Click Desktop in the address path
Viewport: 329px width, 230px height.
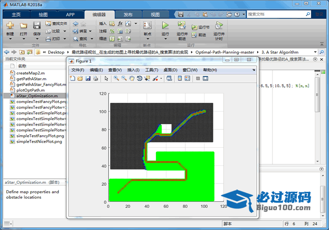coord(56,52)
